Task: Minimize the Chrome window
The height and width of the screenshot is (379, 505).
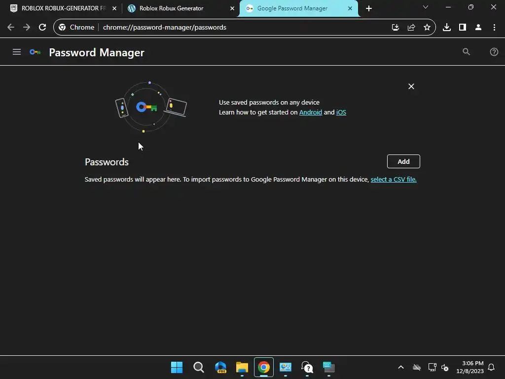Action: [448, 7]
